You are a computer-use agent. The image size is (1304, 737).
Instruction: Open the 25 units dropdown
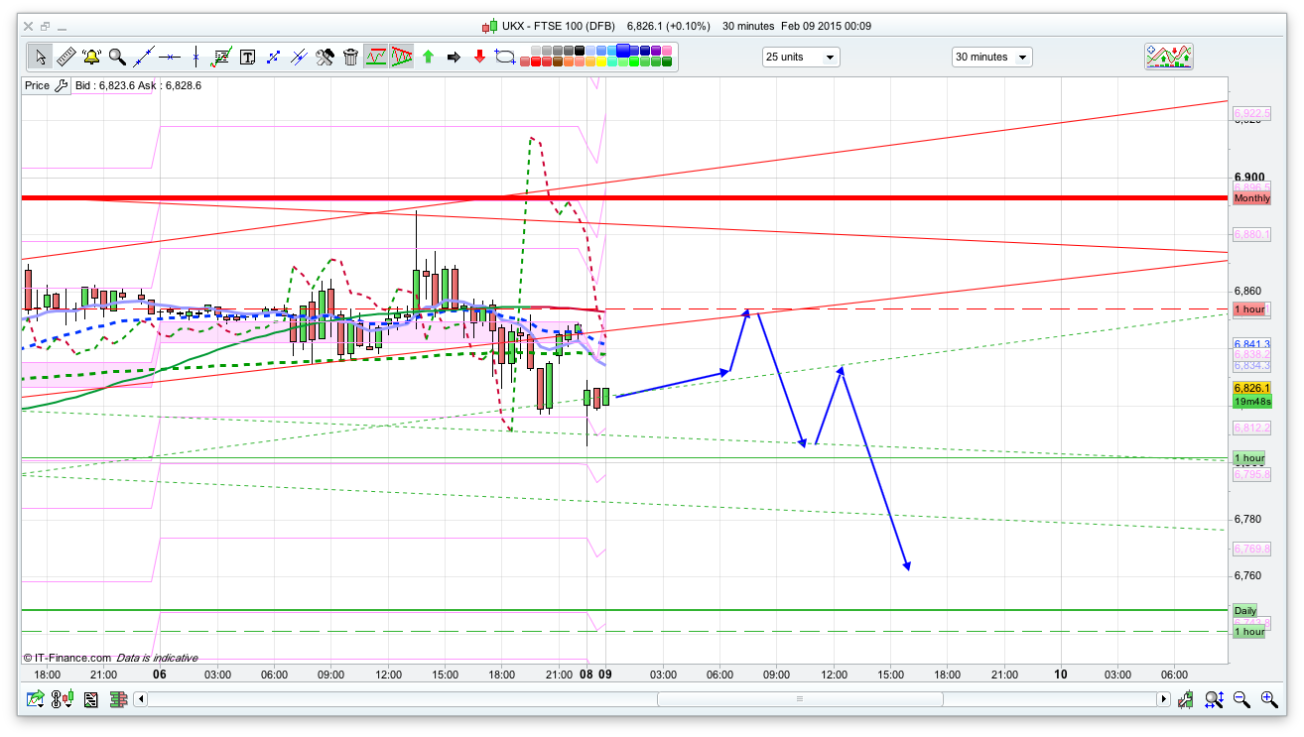[800, 57]
